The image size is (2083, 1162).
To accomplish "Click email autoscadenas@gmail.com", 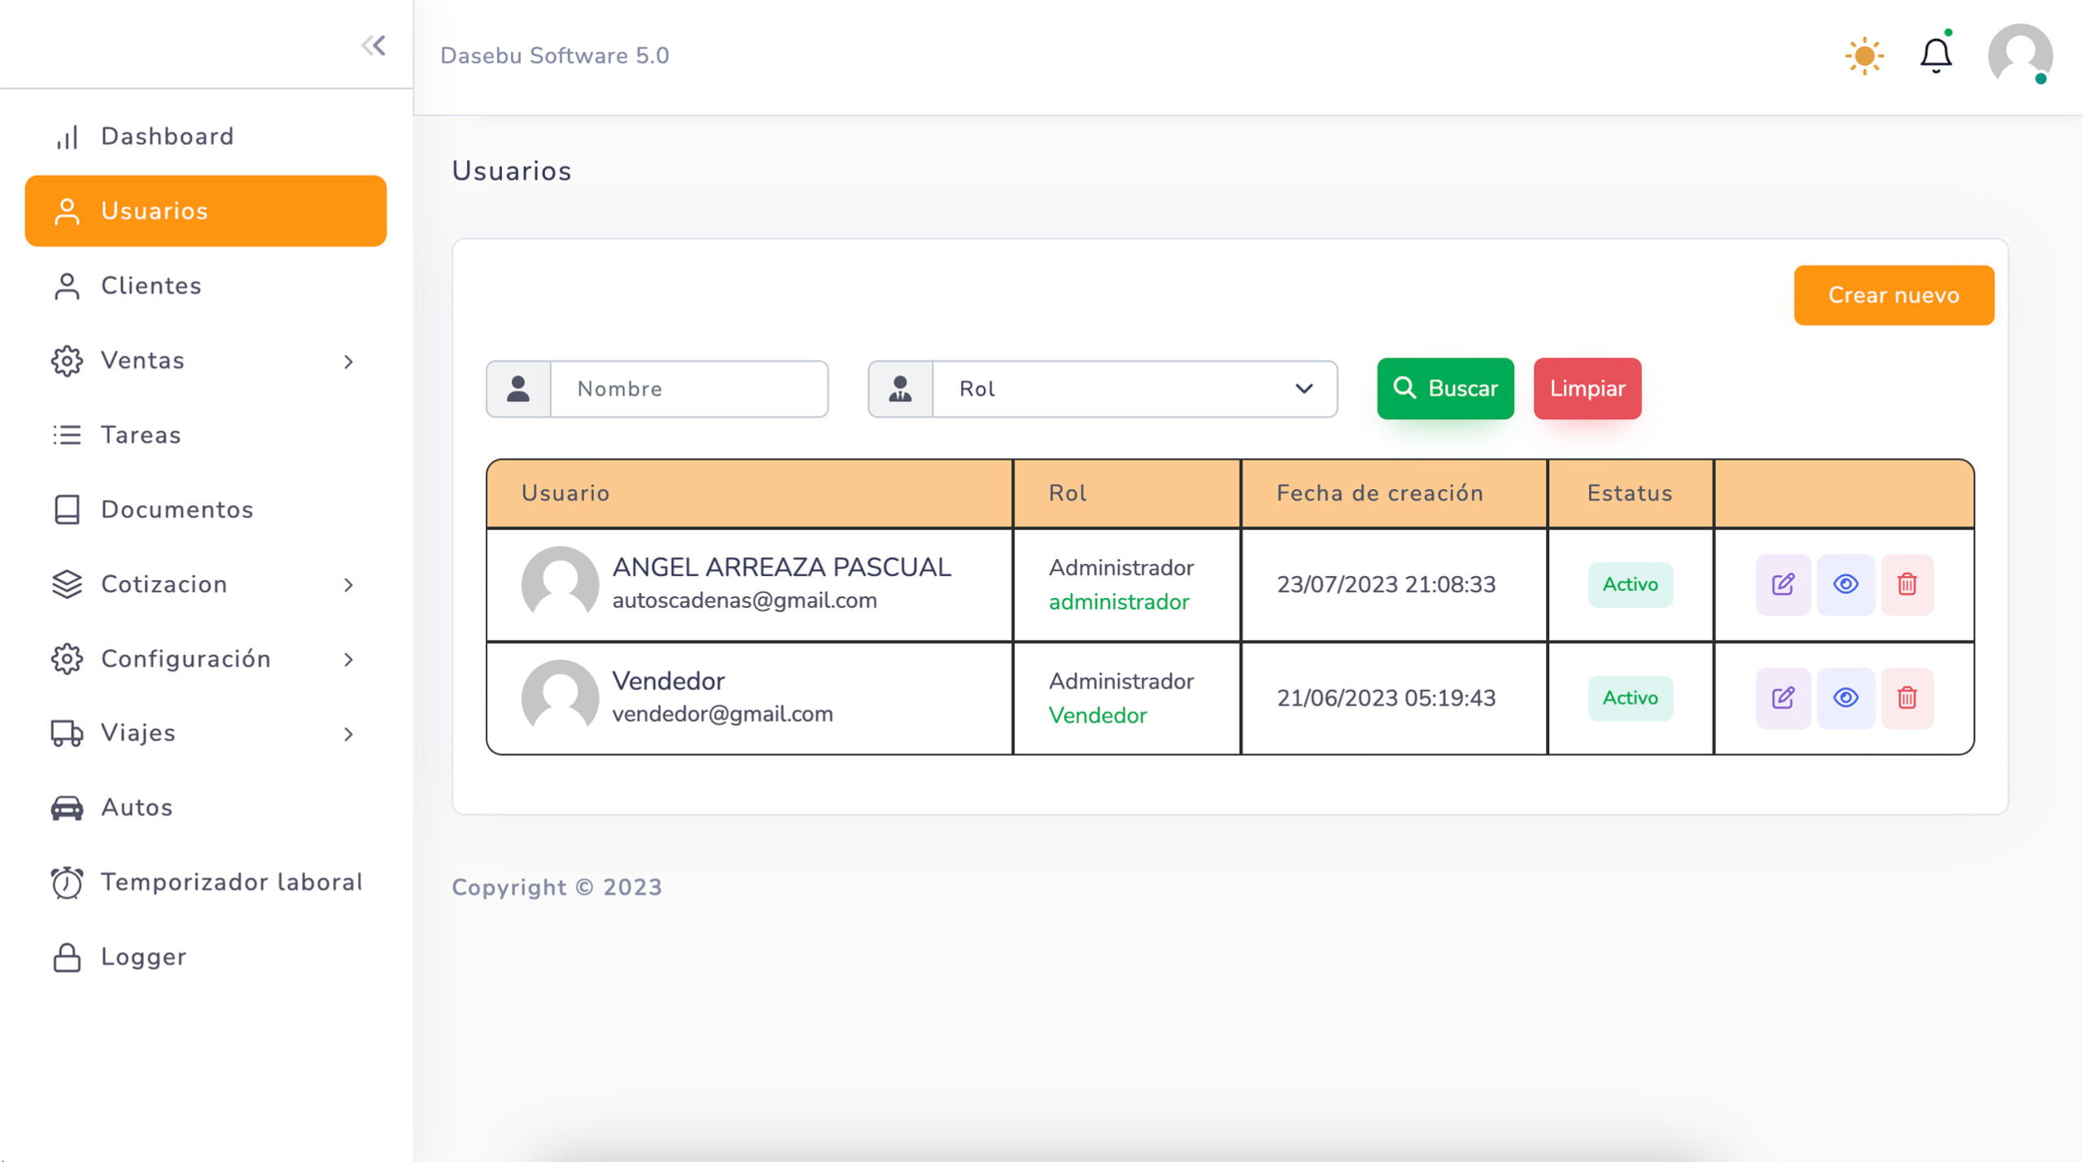I will pyautogui.click(x=745, y=601).
